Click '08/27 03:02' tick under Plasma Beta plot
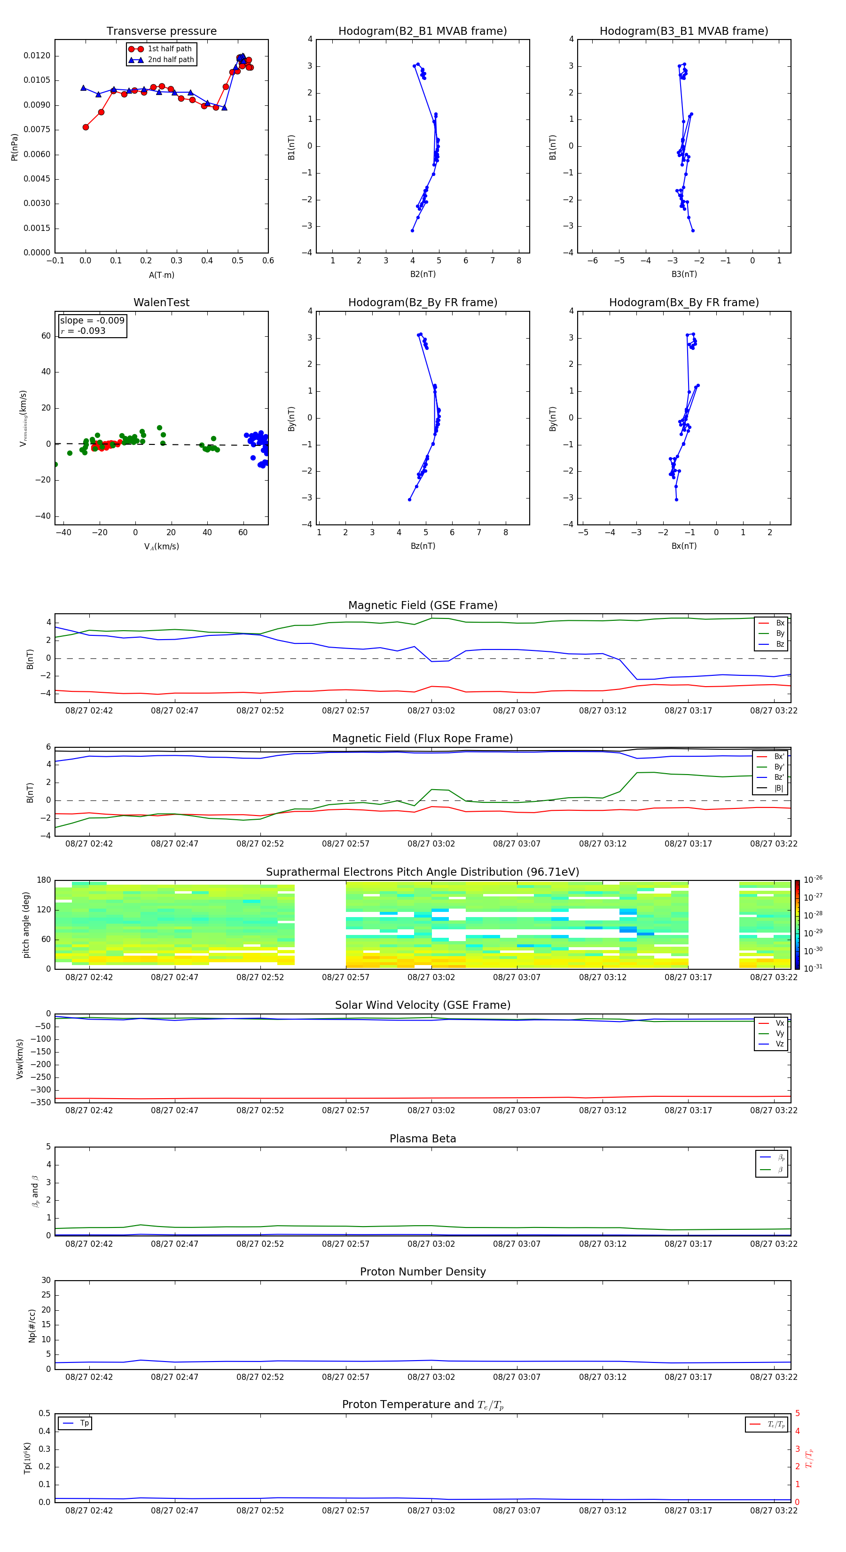 (x=431, y=1244)
